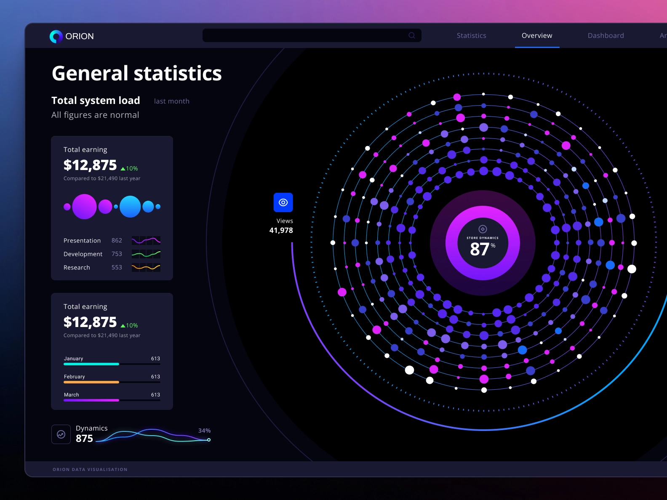Click the Store Dynamics center icon
This screenshot has width=667, height=500.
[x=483, y=229]
